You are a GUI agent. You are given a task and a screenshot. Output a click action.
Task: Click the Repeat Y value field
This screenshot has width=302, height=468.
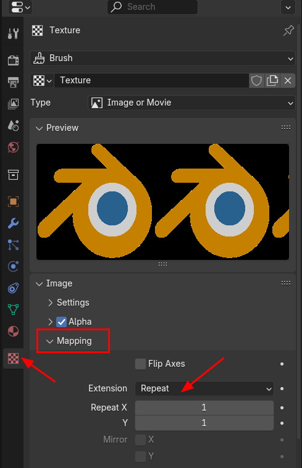204,423
